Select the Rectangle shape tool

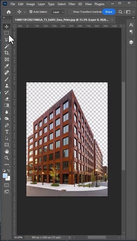pos(6,145)
